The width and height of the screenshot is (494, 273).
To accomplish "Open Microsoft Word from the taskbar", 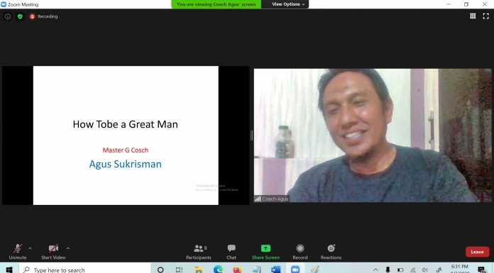I will [x=275, y=269].
